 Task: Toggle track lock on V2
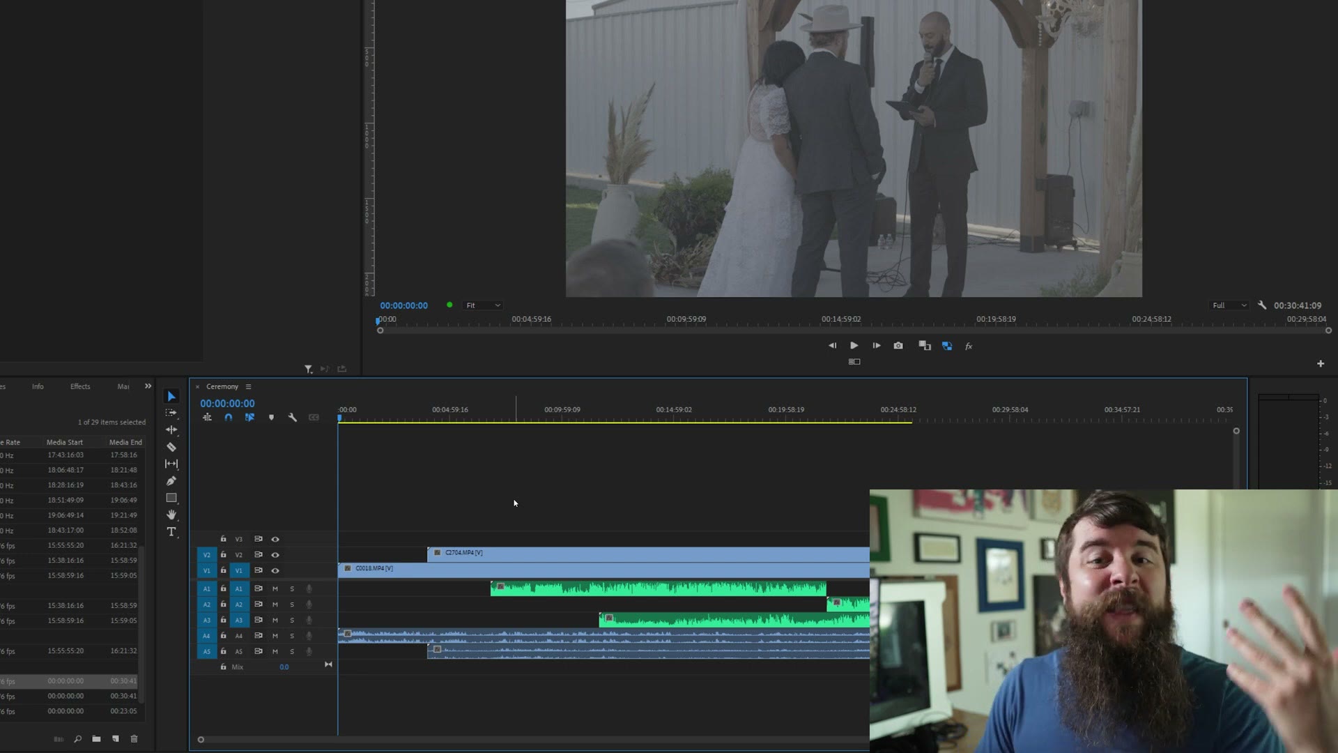pyautogui.click(x=223, y=554)
